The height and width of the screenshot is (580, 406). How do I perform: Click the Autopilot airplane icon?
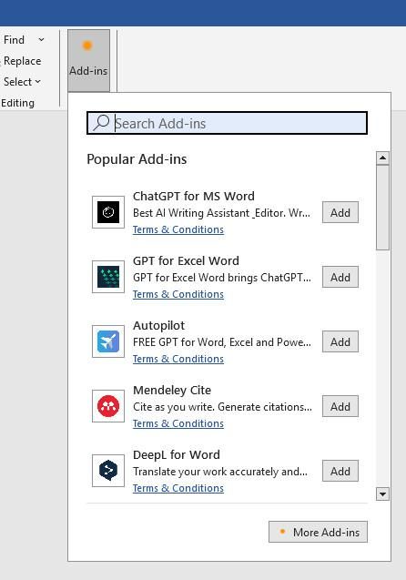tap(108, 341)
